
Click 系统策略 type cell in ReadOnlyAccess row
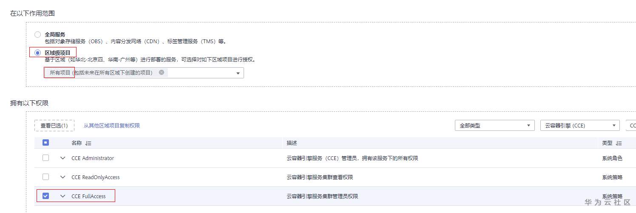click(x=612, y=177)
